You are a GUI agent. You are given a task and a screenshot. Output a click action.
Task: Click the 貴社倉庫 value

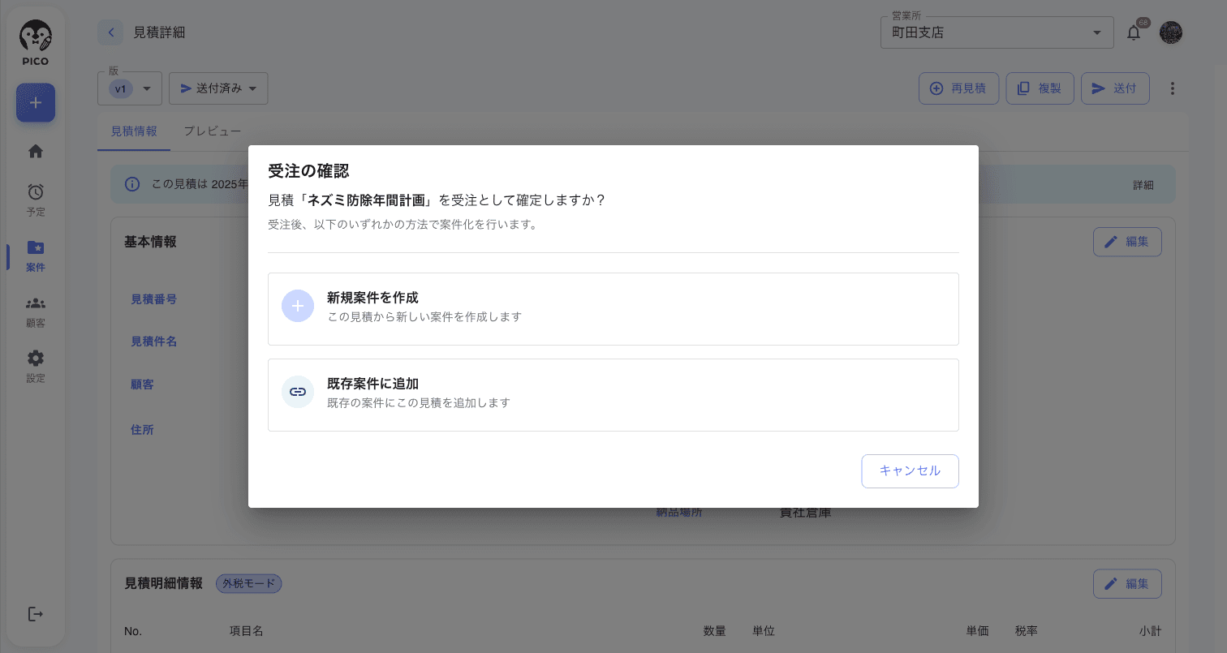point(805,513)
